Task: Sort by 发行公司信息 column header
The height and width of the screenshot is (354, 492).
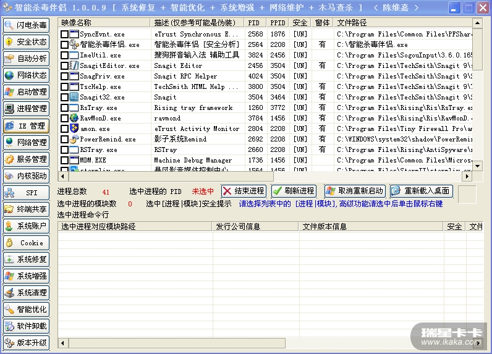Action: pyautogui.click(x=255, y=226)
